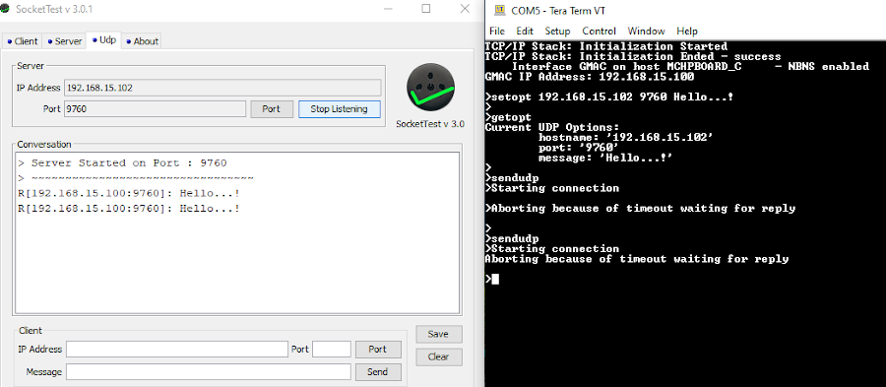Open the Server tab
The width and height of the screenshot is (886, 387).
(64, 41)
